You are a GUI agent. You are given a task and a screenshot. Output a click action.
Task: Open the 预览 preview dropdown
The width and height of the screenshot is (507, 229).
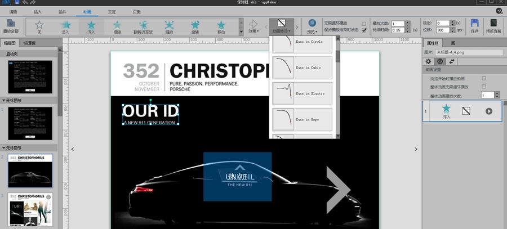(x=312, y=26)
